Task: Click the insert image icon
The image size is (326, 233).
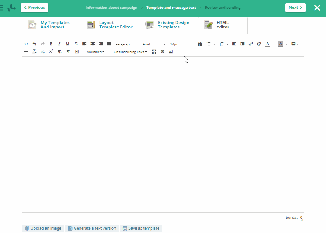Action: tap(171, 52)
